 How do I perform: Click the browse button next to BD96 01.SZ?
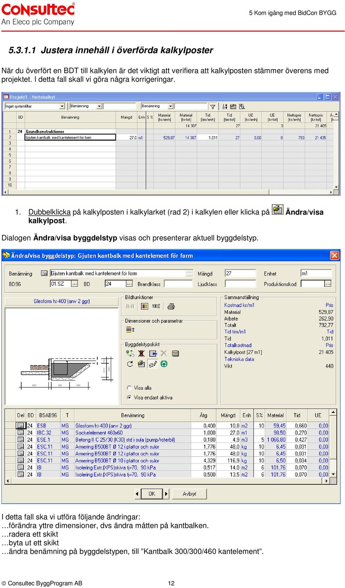pyautogui.click(x=75, y=284)
